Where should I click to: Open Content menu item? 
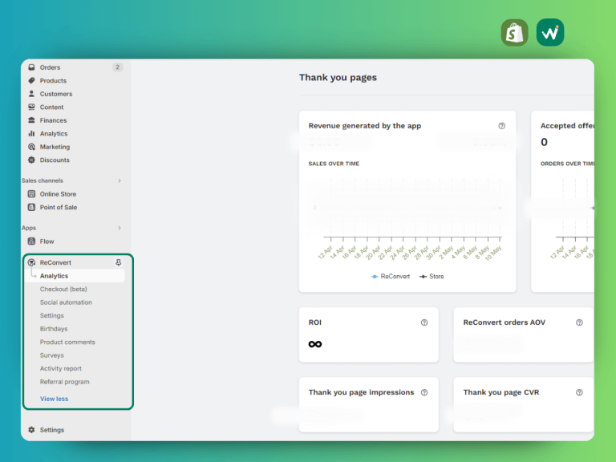51,107
